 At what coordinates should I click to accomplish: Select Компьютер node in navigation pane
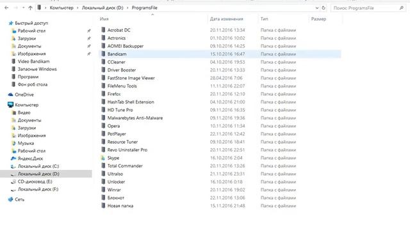(x=27, y=105)
